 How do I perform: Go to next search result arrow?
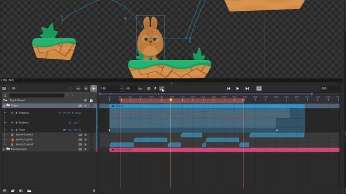(72, 95)
